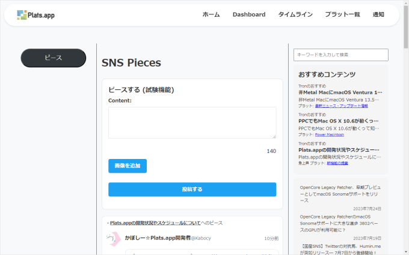Open 【国産SNS】Twitterの対抗馬 news item

point(340,249)
